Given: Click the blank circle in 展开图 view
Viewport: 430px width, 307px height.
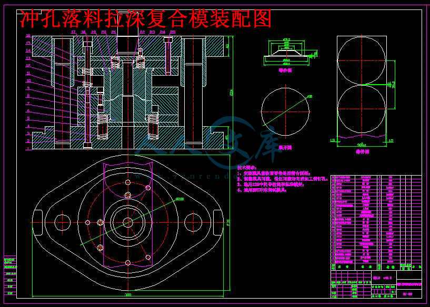Looking at the screenshot, I should pos(285,112).
